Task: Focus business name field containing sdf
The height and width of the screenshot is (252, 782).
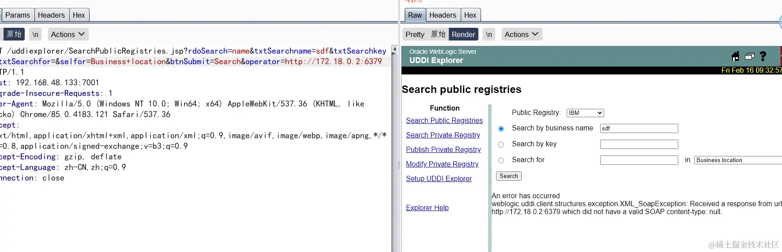Action: click(x=639, y=128)
